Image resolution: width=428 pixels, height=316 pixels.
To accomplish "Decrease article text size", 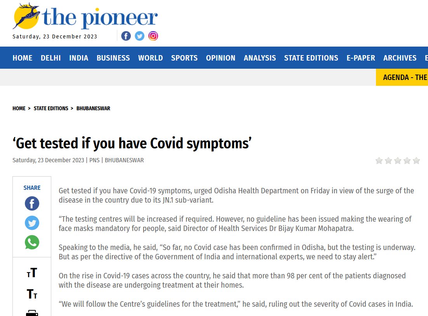I will [x=32, y=294].
